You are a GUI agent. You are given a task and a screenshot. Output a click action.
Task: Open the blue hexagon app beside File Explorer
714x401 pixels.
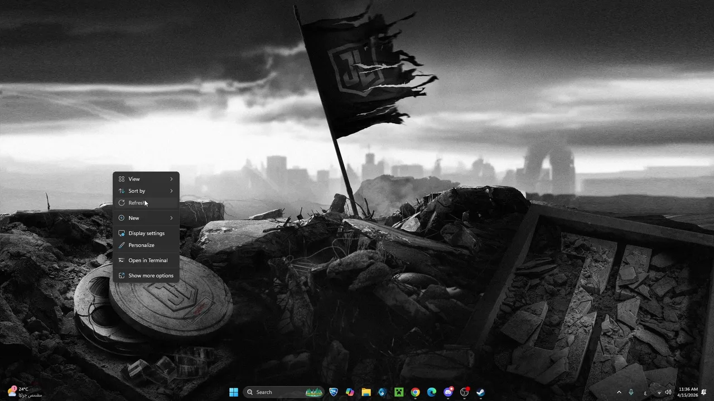(382, 392)
